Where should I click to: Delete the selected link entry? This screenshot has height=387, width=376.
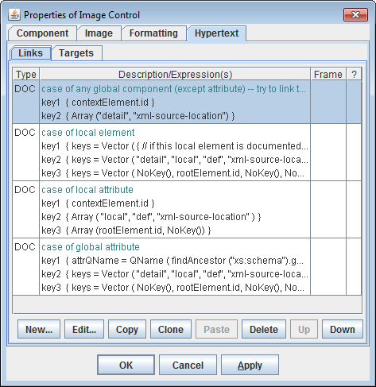point(264,329)
